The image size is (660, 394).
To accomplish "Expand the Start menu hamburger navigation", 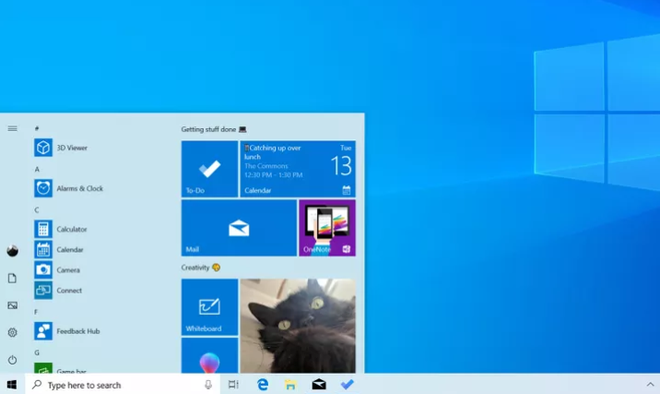I will point(13,128).
